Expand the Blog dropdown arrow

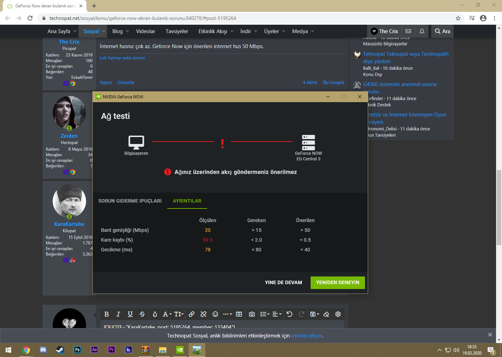128,31
